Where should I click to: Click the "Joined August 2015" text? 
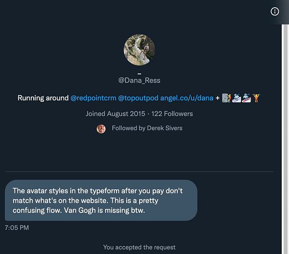pos(115,114)
